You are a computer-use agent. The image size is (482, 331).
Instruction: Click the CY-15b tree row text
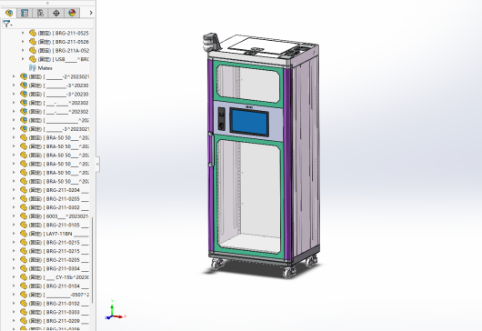[59, 277]
